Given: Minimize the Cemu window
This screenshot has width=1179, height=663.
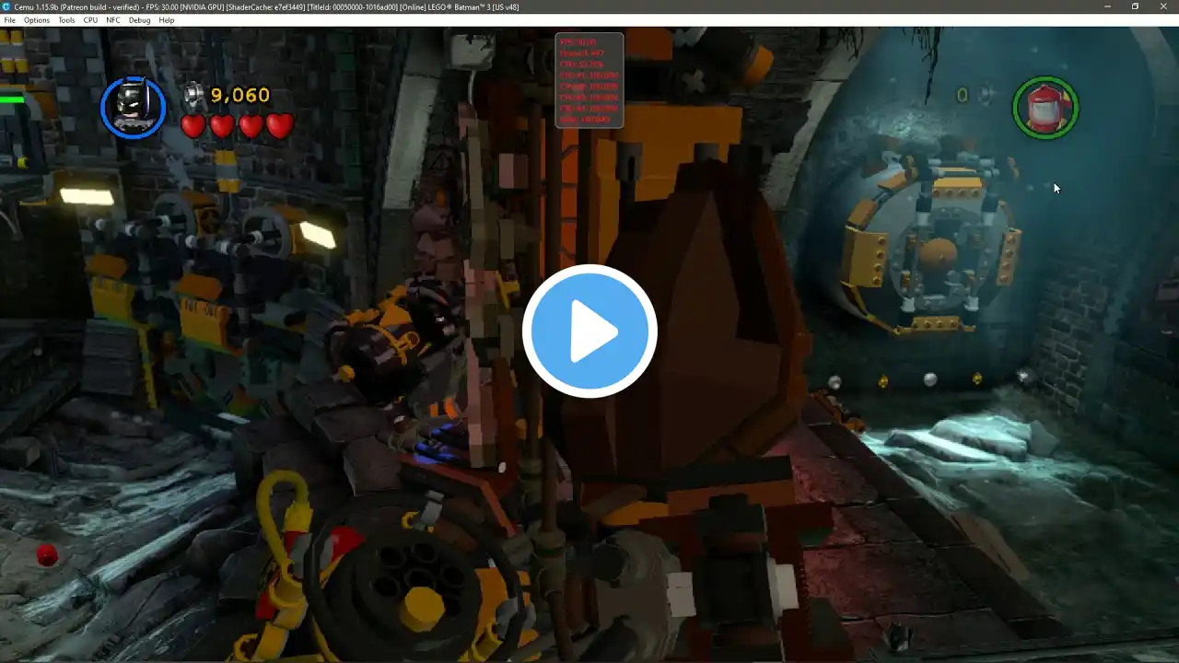Looking at the screenshot, I should (x=1107, y=6).
